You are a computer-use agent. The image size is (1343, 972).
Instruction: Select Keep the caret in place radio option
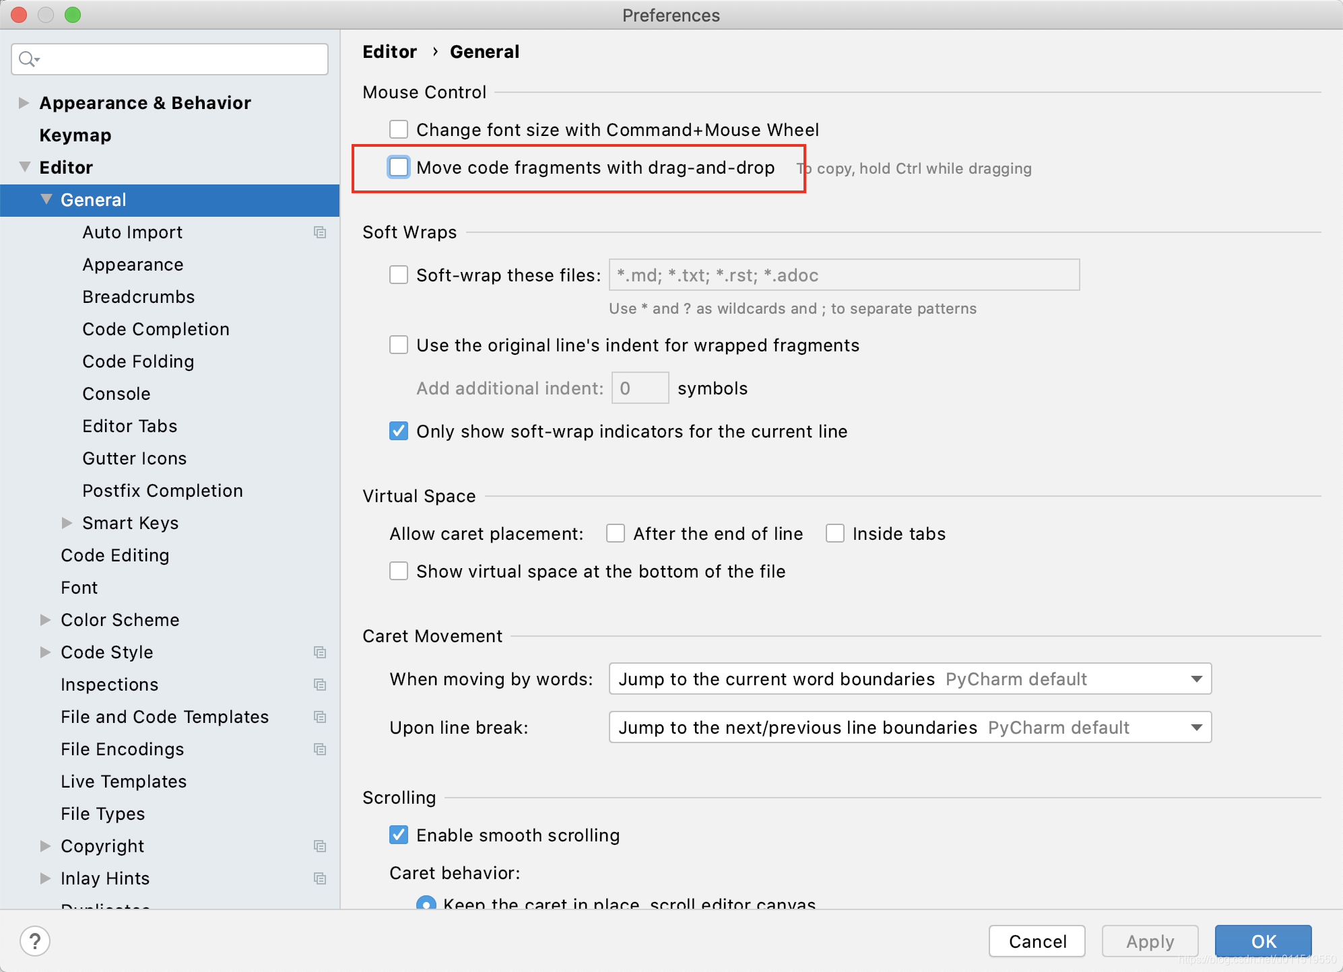[x=426, y=903]
